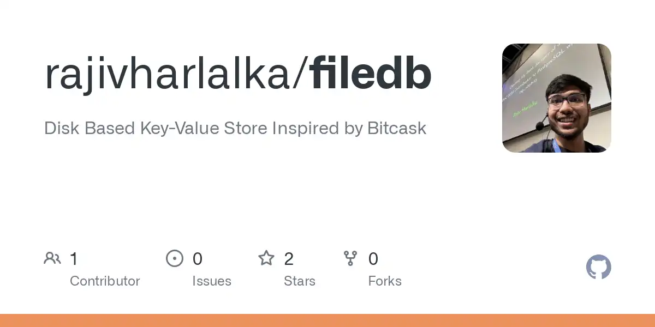Viewport: 655px width, 327px height.
Task: Click the stars count number 2
Action: [289, 259]
